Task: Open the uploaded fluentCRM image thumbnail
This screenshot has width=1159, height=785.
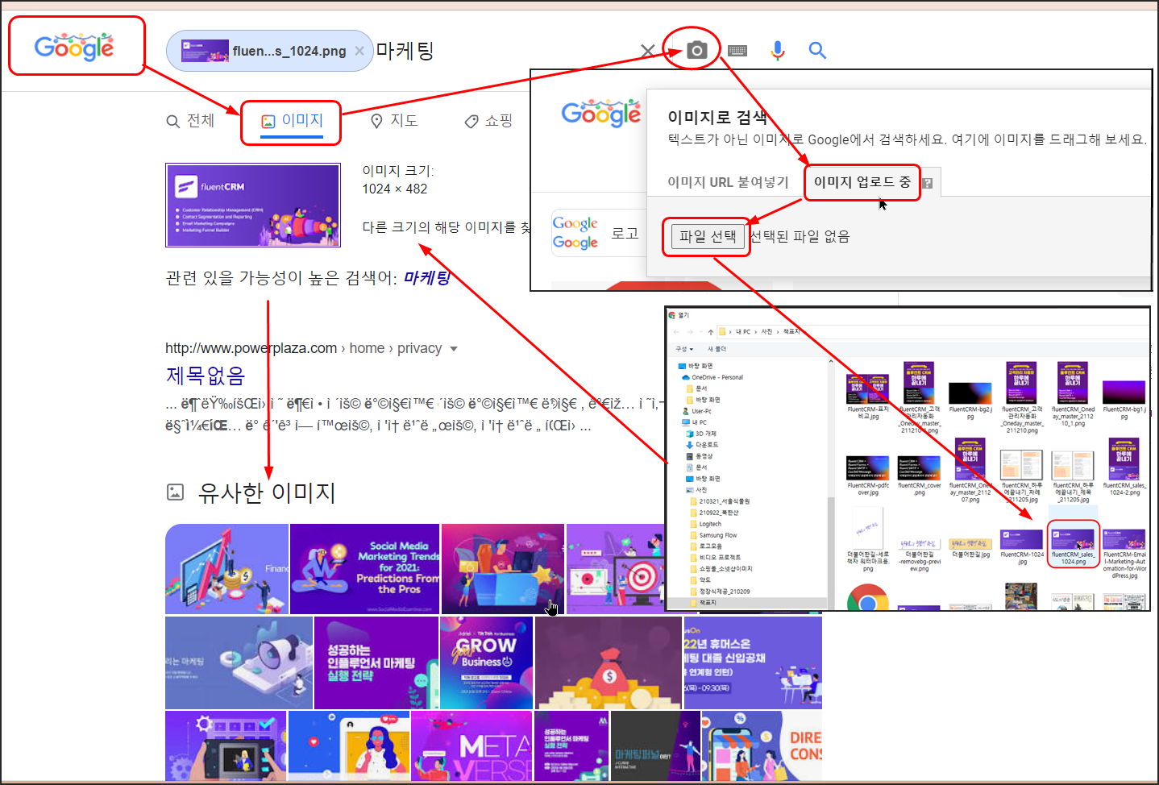Action: point(253,205)
